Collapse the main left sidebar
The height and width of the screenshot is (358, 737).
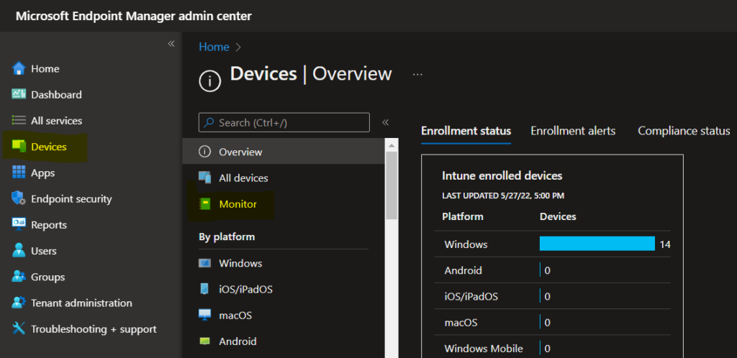pyautogui.click(x=171, y=44)
